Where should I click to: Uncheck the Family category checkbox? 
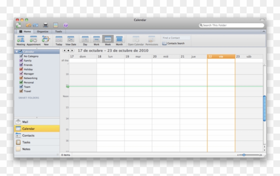click(21, 60)
